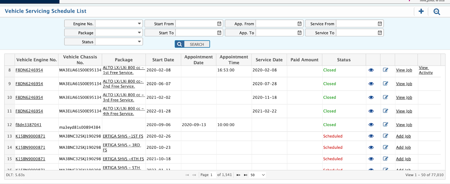Open App. To calendar picker
This screenshot has width=450, height=184.
pyautogui.click(x=300, y=33)
